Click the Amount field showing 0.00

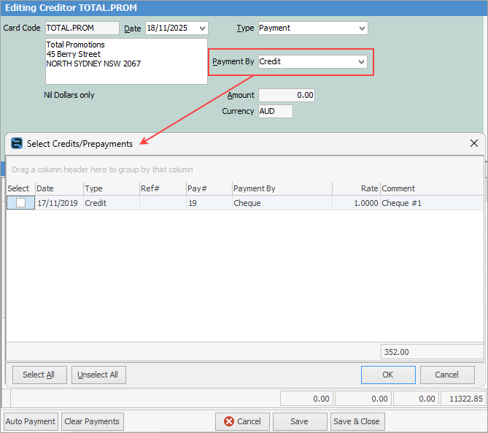point(287,95)
